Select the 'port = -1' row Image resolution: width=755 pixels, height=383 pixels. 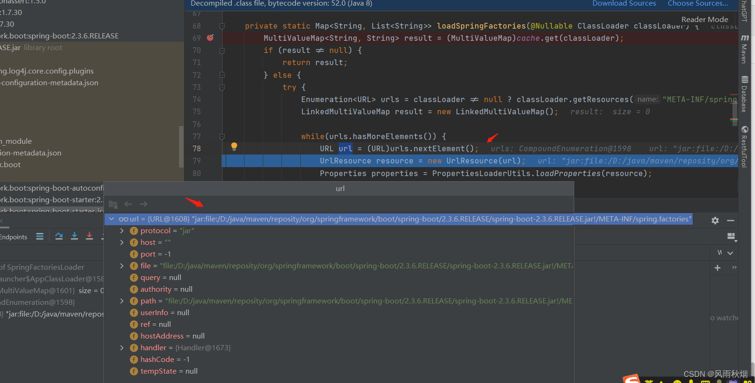[339, 254]
